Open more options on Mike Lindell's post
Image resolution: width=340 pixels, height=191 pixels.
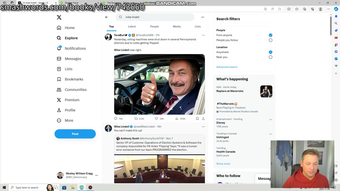tap(203, 127)
